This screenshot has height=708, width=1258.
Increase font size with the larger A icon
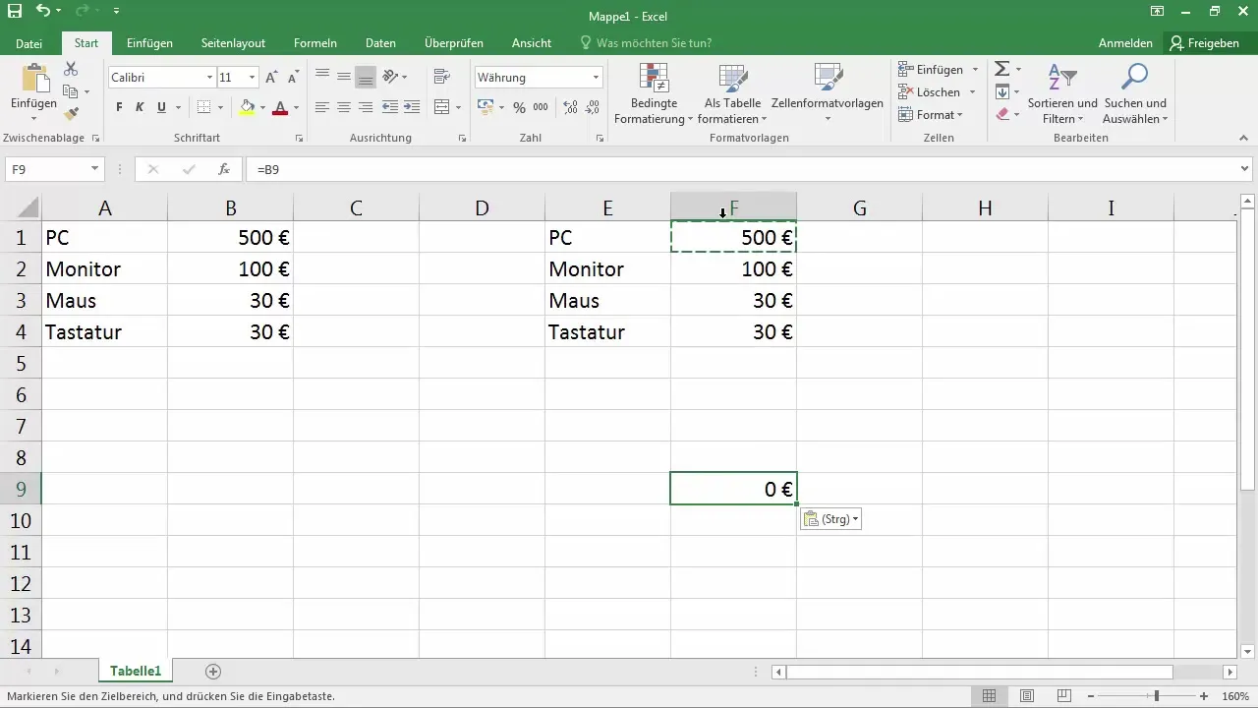272,77
